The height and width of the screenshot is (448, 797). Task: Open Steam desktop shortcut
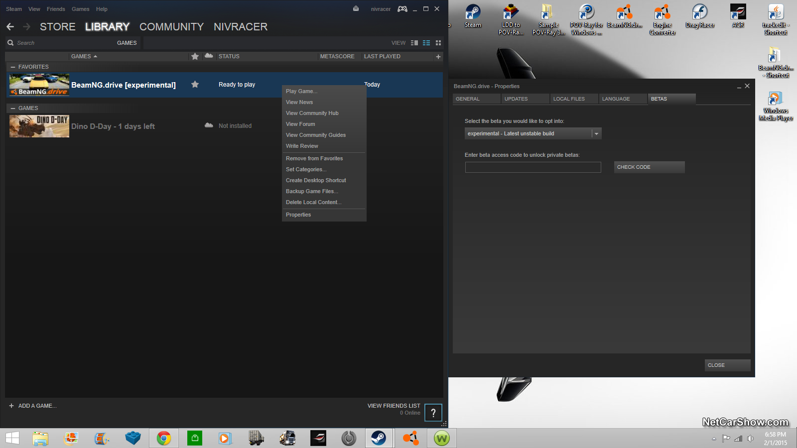[473, 16]
